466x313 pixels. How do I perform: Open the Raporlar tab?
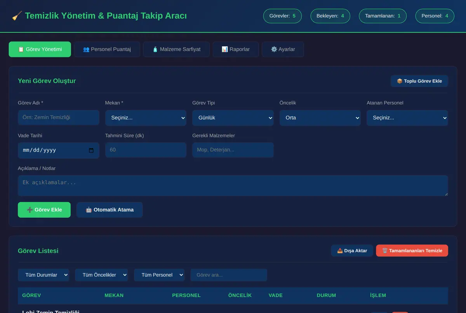[x=236, y=49]
